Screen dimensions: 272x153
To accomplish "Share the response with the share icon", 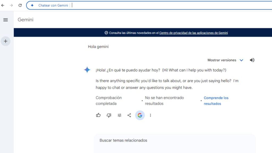I will point(129,115).
